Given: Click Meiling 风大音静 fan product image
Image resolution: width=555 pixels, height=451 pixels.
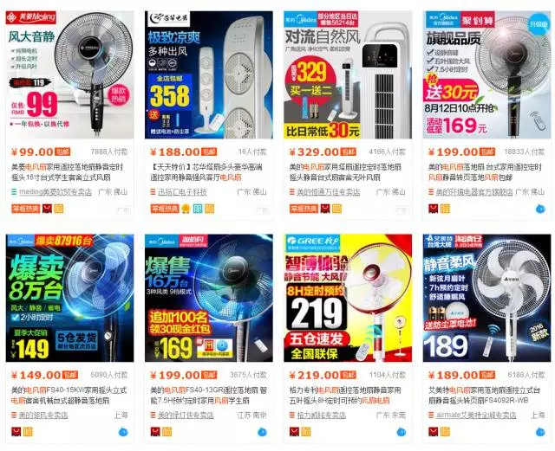Looking at the screenshot, I should click(x=69, y=74).
